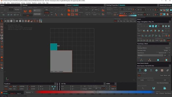Click the red-blue distortion gradient bar
Image resolution: width=172 pixels, height=97 pixels.
coord(95,92)
